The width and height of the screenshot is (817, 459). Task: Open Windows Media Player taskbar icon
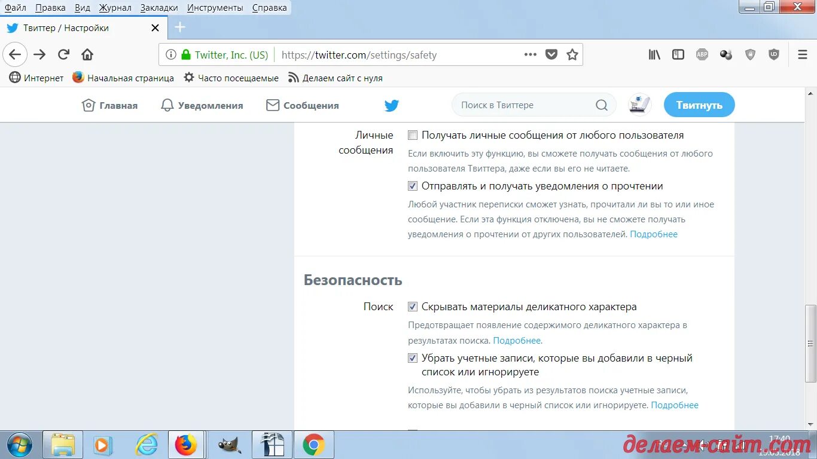click(103, 445)
